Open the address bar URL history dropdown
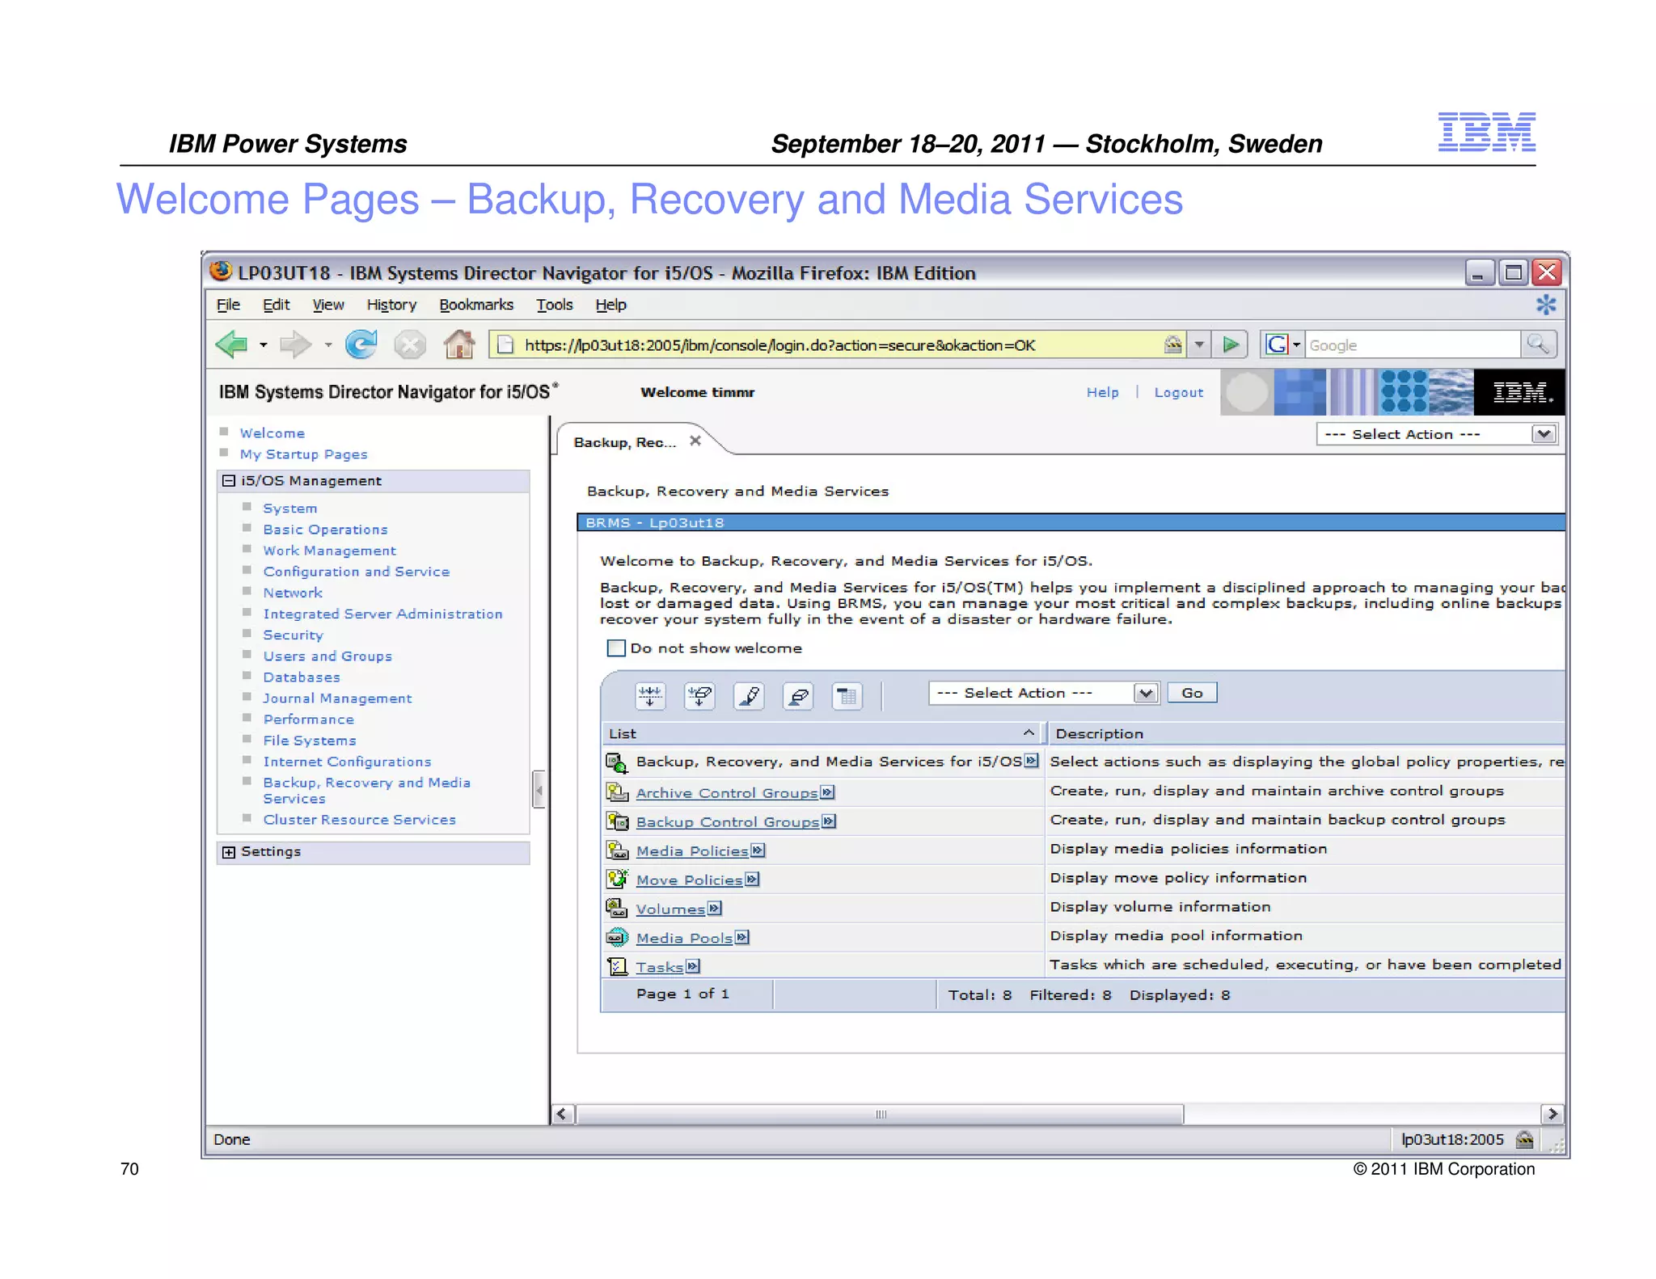 [1199, 345]
